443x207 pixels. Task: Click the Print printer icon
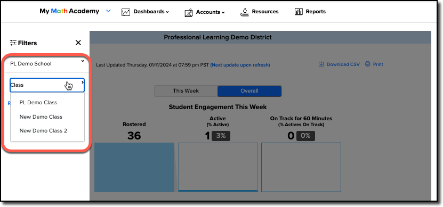tap(367, 64)
